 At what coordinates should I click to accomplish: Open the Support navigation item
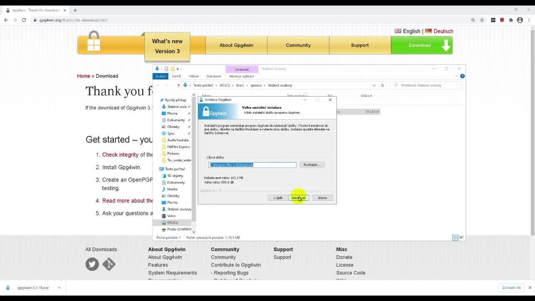click(x=360, y=45)
